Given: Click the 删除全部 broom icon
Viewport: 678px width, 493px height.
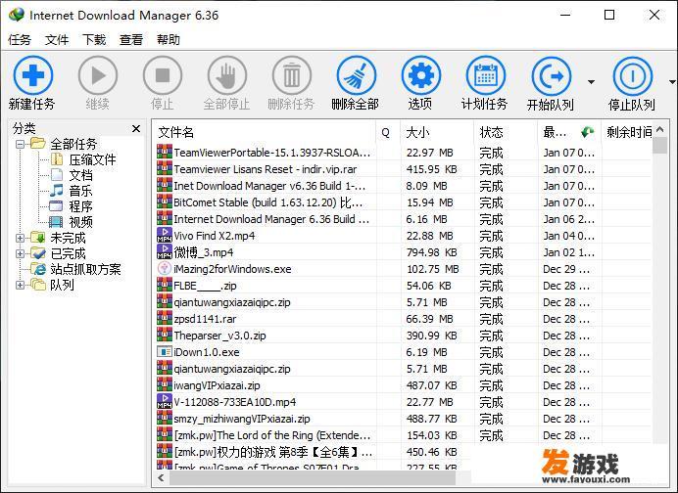Looking at the screenshot, I should pos(357,75).
